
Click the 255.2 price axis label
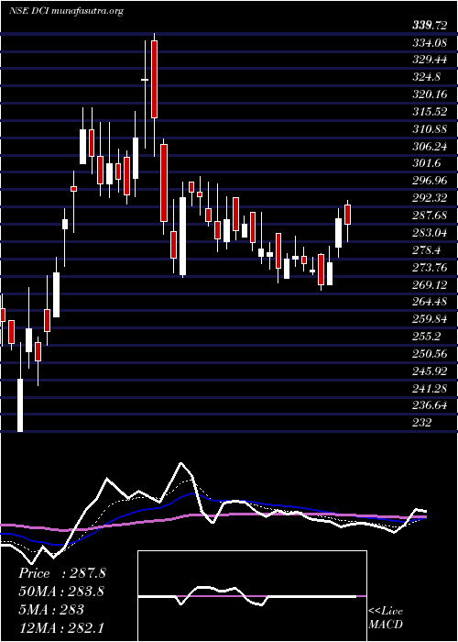(x=427, y=336)
